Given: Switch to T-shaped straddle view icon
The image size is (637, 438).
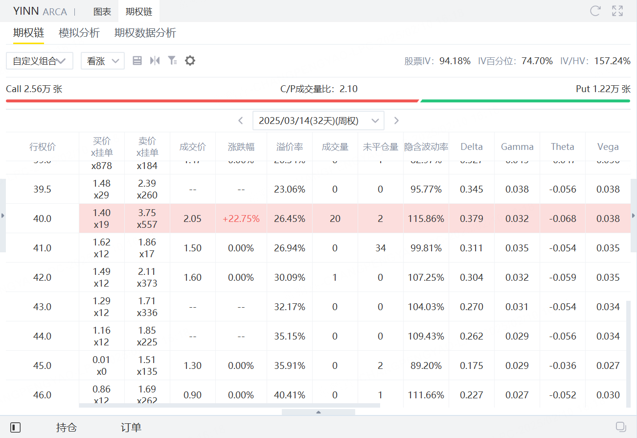Looking at the screenshot, I should coord(155,61).
